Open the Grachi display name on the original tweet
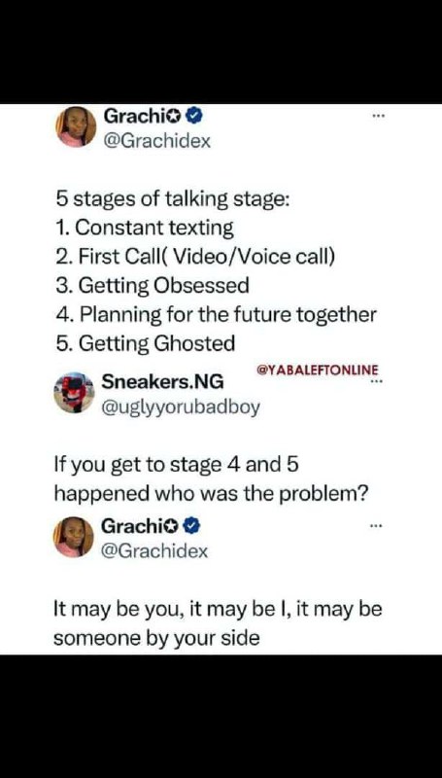Viewport: 442px width, 778px height. tap(135, 116)
